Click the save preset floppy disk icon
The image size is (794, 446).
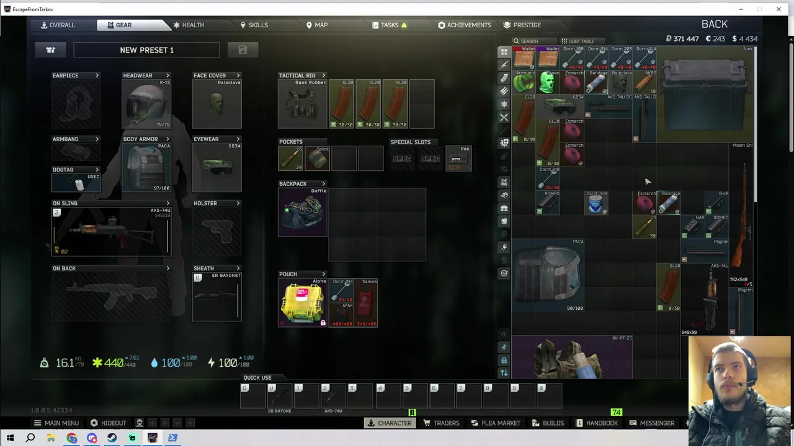243,50
